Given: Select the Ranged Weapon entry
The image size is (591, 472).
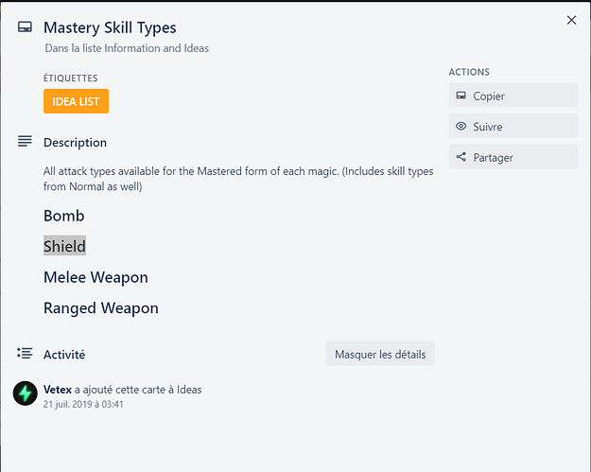Looking at the screenshot, I should coord(101,308).
